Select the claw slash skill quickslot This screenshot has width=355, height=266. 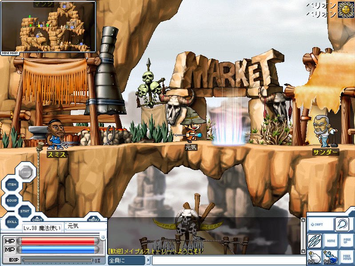(315, 241)
